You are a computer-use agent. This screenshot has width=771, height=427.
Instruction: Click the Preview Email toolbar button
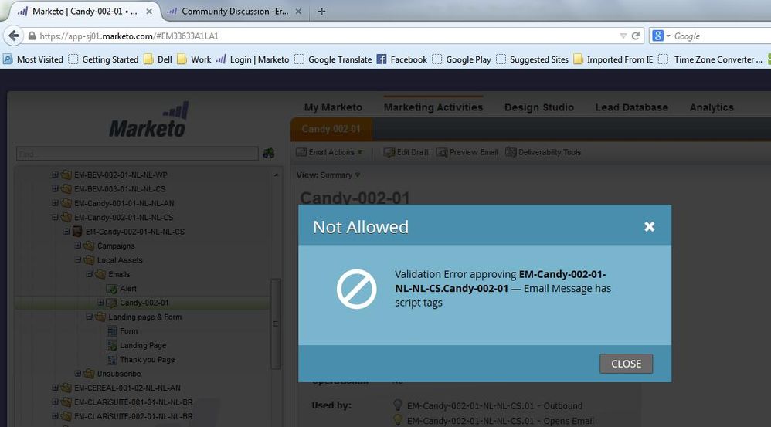click(x=467, y=152)
